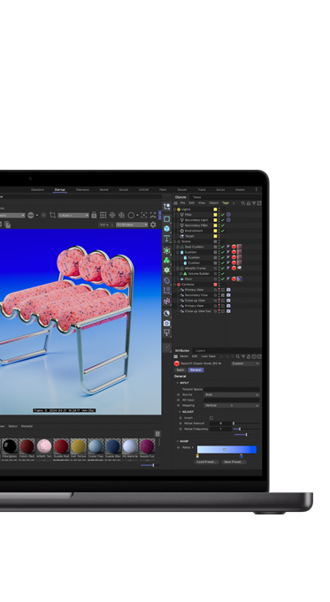Screen dimensions: 330x602
Task: Toggle the Invert checkbox
Action: [x=211, y=418]
